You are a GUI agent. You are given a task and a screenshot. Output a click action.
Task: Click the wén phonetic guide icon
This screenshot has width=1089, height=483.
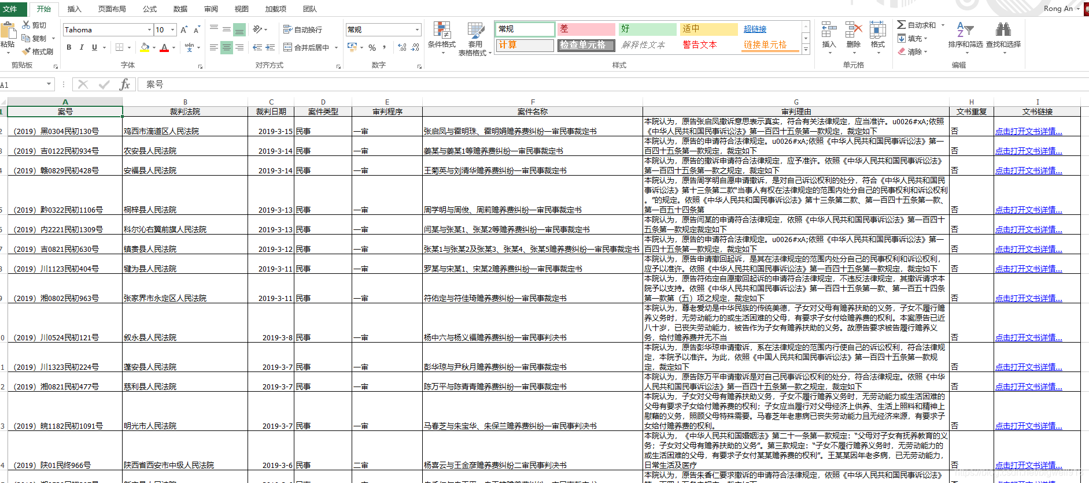tap(189, 47)
